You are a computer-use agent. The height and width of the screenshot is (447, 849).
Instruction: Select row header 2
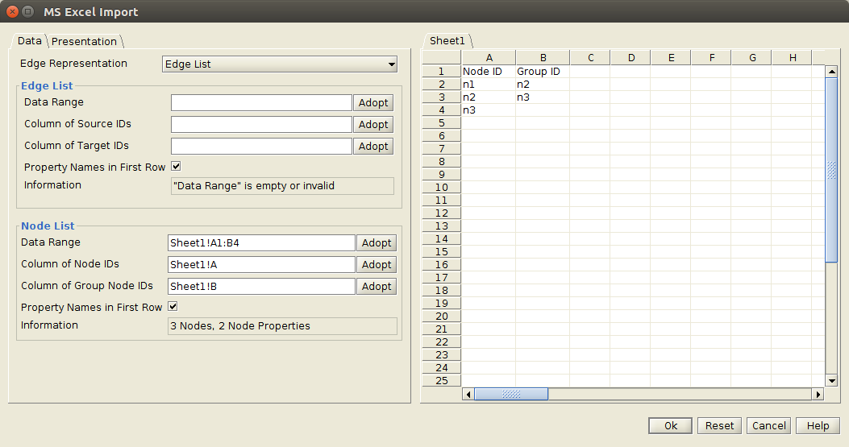441,85
